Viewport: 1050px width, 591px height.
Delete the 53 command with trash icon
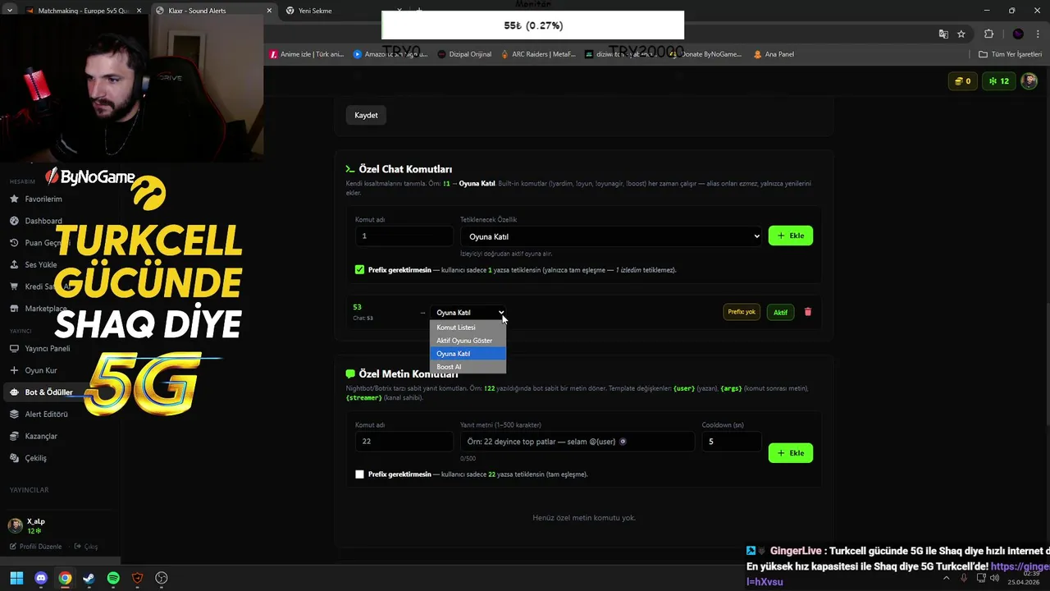click(x=808, y=312)
